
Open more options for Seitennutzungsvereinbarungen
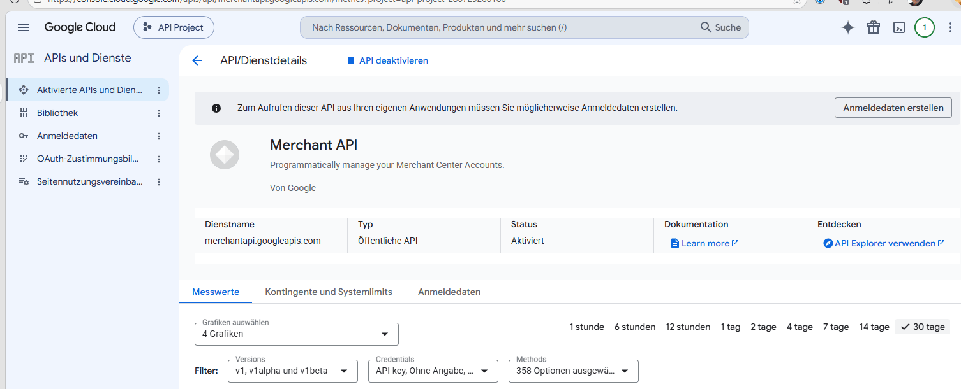(x=159, y=182)
